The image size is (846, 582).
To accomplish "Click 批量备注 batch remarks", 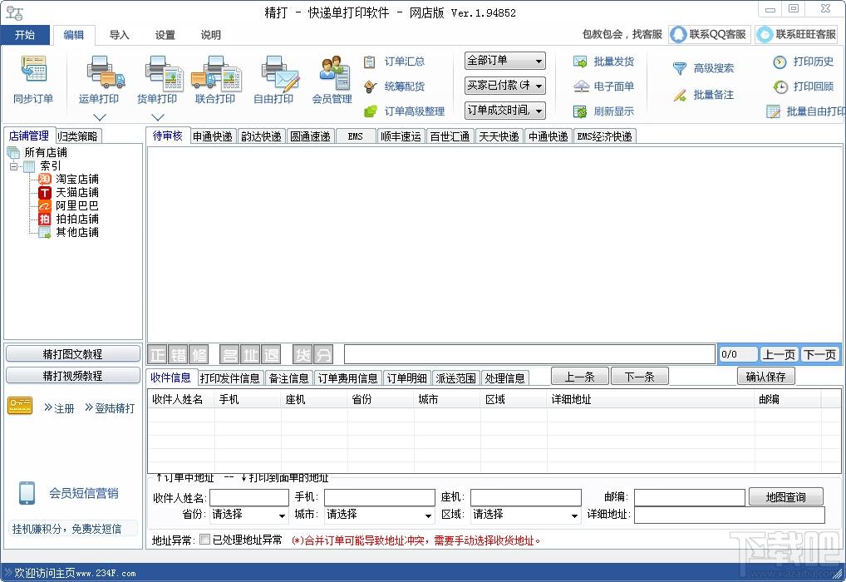I will [x=704, y=95].
